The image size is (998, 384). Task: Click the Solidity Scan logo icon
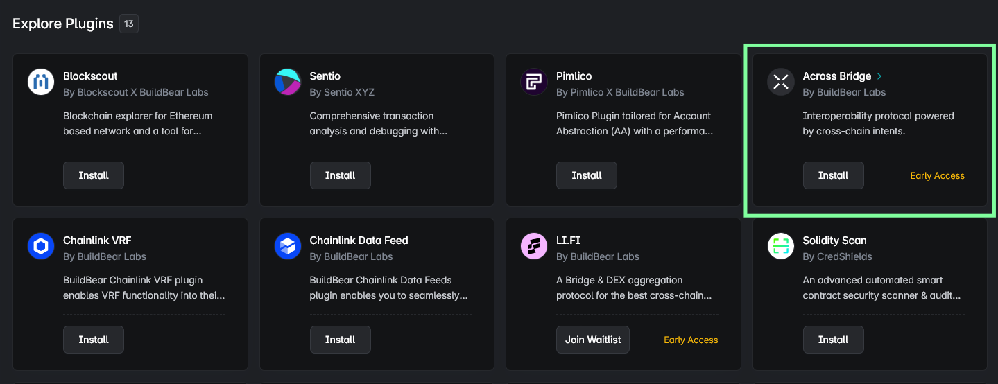[x=781, y=246]
